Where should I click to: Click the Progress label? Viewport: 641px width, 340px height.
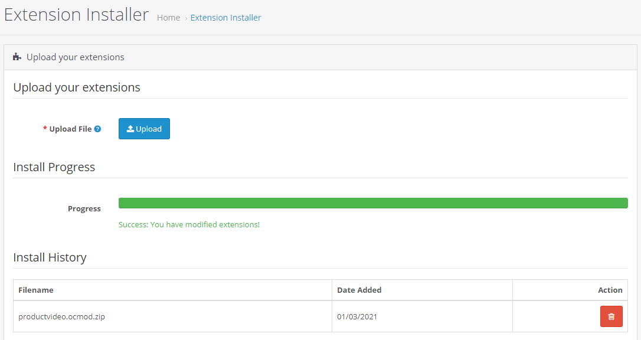point(84,208)
